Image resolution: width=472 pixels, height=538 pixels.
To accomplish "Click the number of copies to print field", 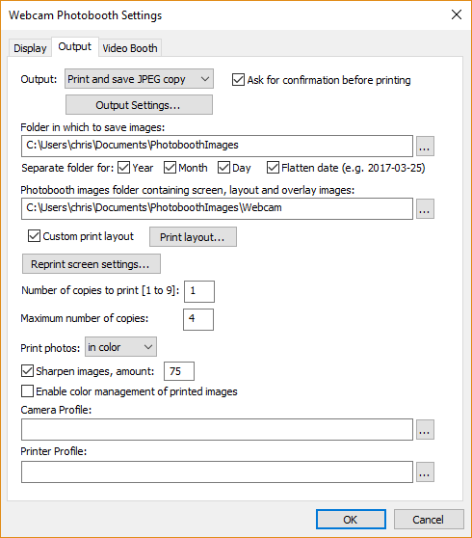I will (x=199, y=291).
